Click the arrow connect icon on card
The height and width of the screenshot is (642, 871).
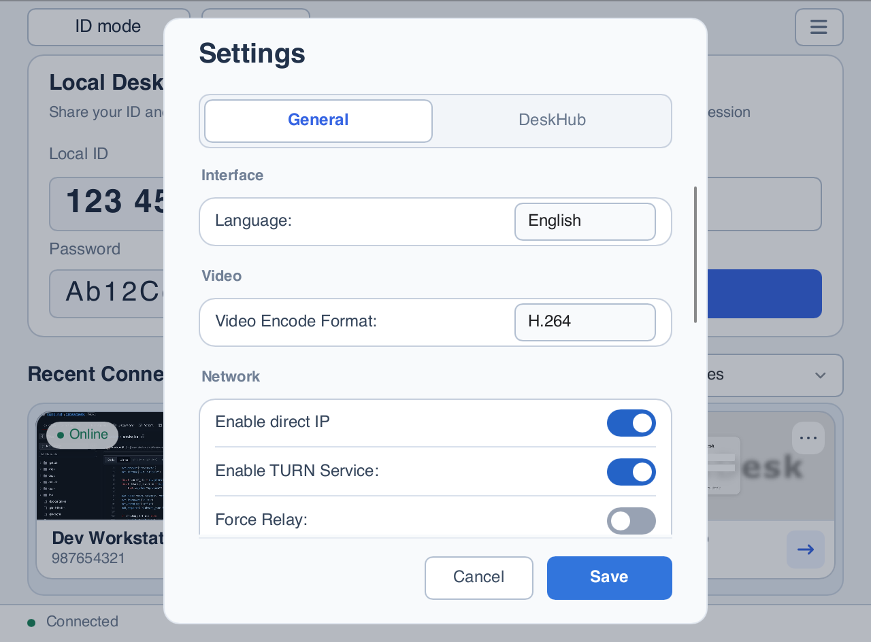point(806,550)
